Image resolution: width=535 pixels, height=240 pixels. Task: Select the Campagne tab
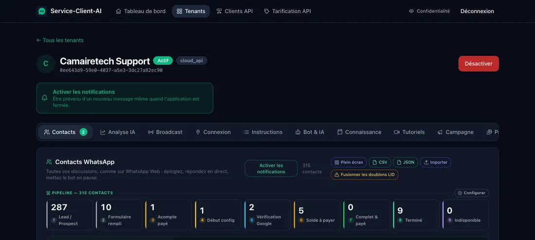[x=456, y=132]
